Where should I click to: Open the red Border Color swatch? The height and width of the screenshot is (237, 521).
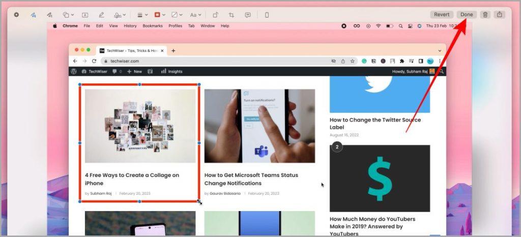(157, 15)
